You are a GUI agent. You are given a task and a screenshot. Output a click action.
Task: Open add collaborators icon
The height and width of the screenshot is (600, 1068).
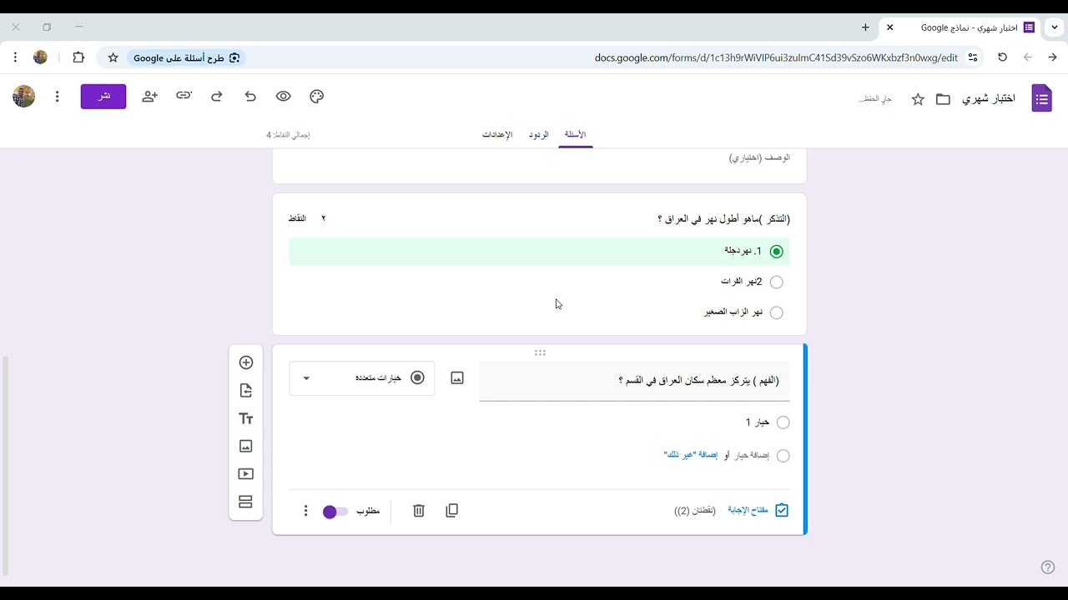[x=149, y=97]
